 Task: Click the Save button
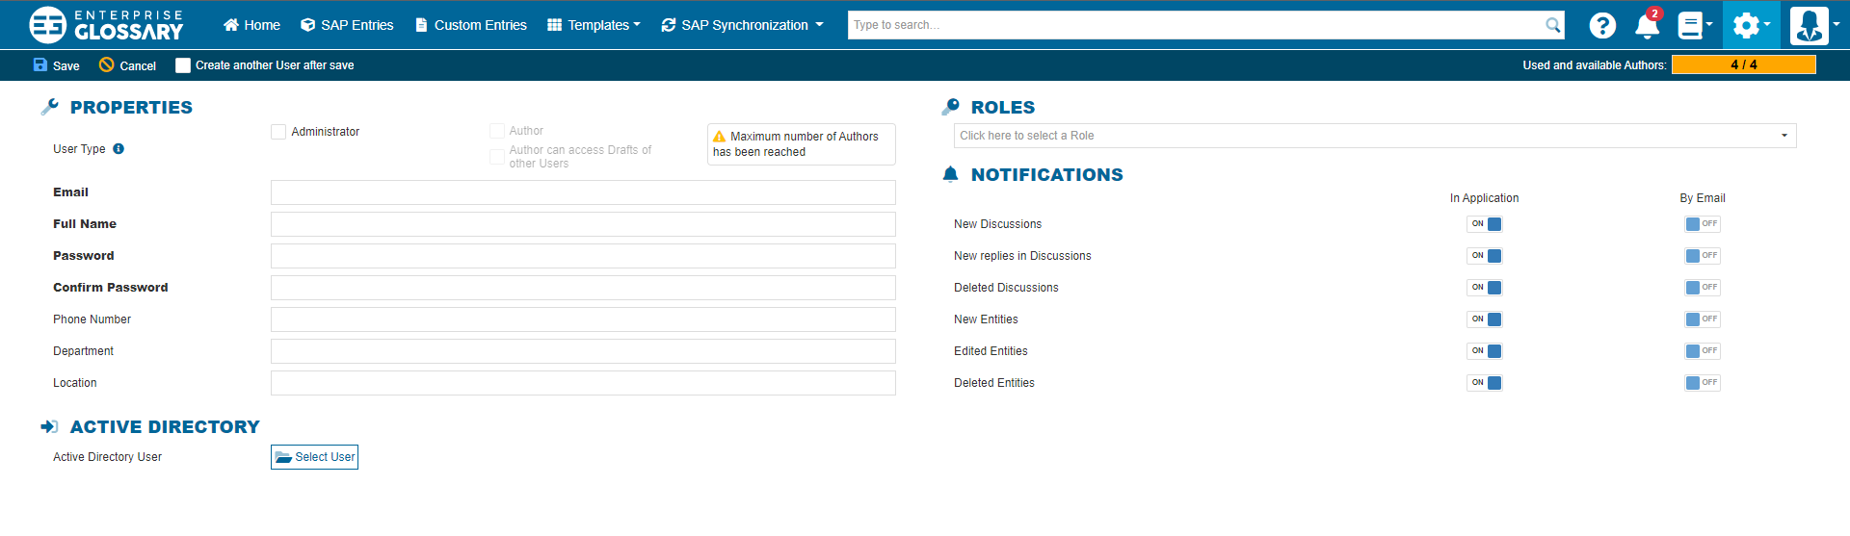(x=57, y=65)
